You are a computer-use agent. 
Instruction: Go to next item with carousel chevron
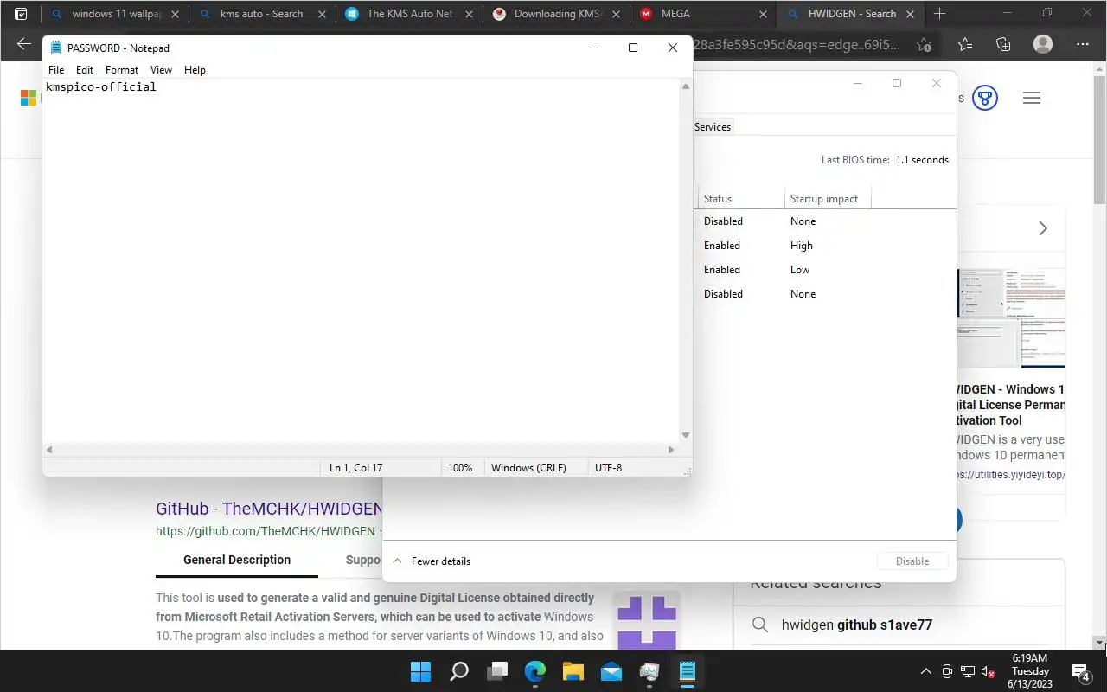coord(1043,228)
